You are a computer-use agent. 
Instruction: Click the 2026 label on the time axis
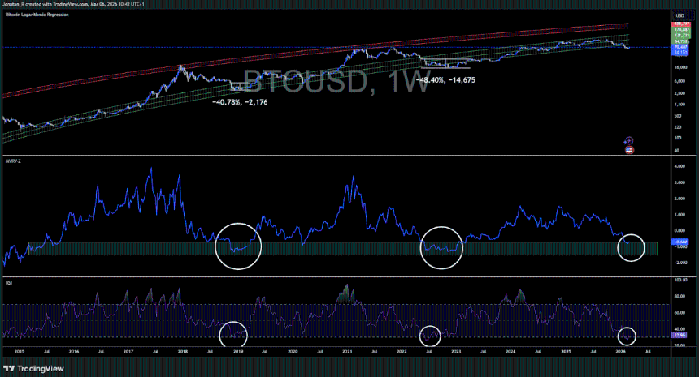pyautogui.click(x=620, y=352)
